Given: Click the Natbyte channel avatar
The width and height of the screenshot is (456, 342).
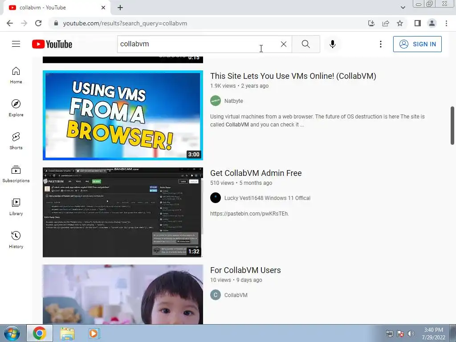Looking at the screenshot, I should click(216, 101).
